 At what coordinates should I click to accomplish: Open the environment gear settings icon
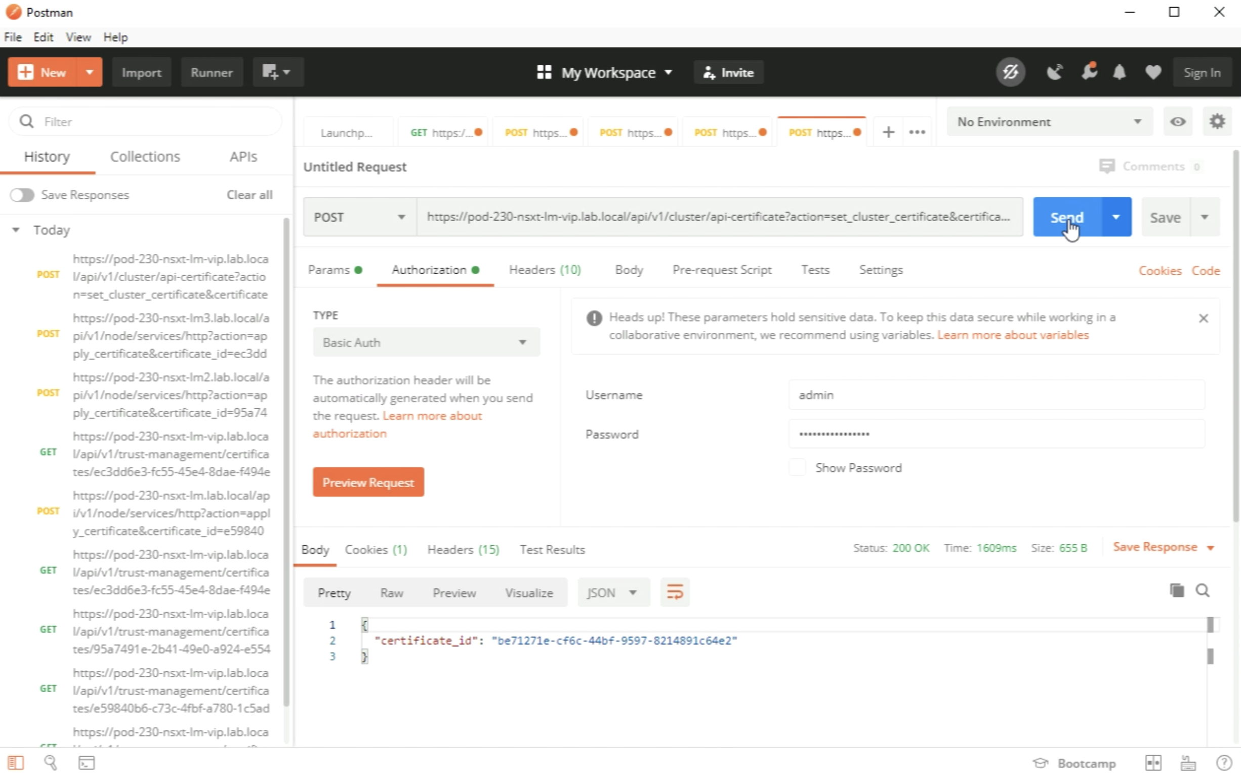pos(1216,122)
